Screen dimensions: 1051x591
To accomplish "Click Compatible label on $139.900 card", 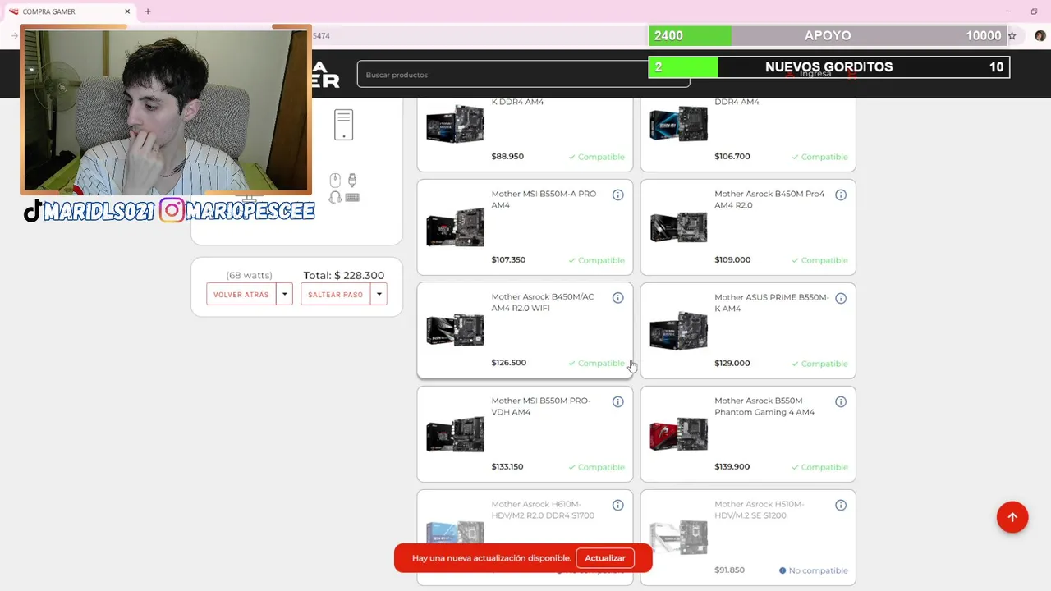I will [x=819, y=467].
